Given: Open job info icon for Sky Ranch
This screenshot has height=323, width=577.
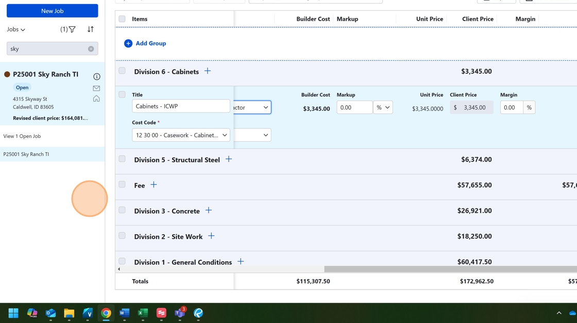Looking at the screenshot, I should 96,76.
